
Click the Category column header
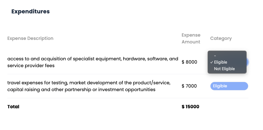pos(221,38)
